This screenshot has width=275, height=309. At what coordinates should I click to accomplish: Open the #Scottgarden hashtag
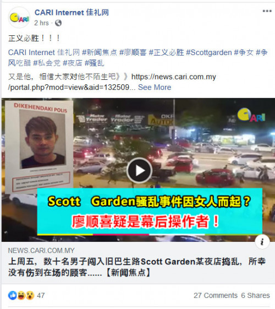pos(209,53)
